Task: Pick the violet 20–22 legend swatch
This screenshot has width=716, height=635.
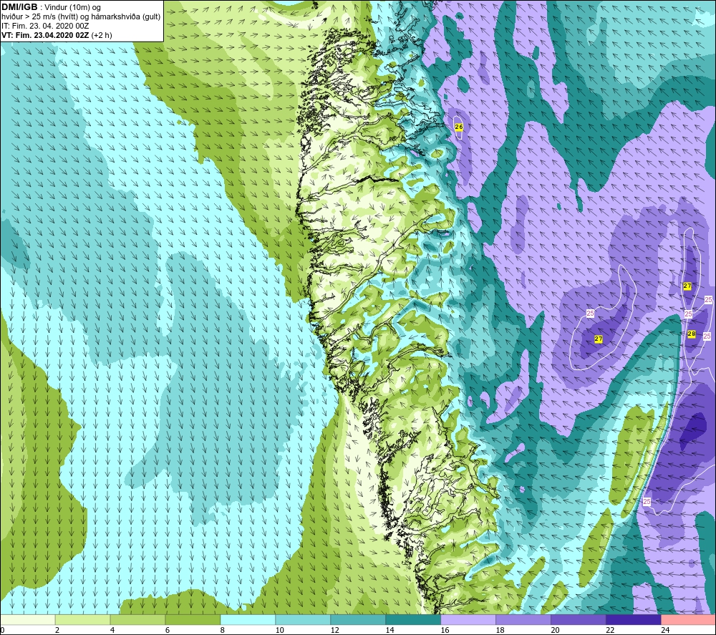Action: tap(578, 620)
